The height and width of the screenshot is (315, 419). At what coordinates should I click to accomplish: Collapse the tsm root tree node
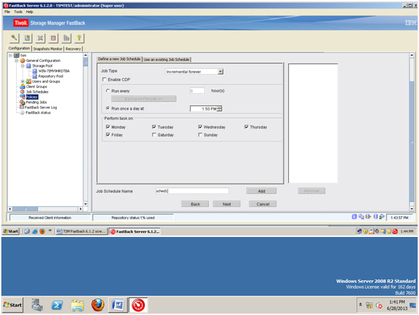tap(11, 55)
